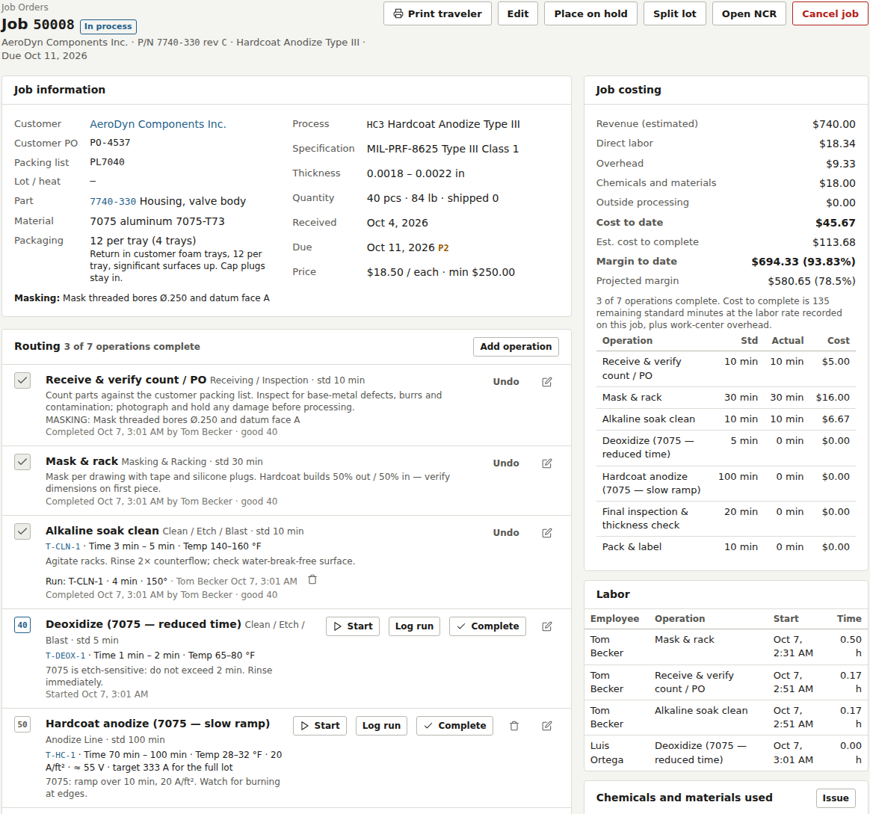Complete the Hardcoat anodize operation
This screenshot has width=870, height=814.
click(454, 726)
